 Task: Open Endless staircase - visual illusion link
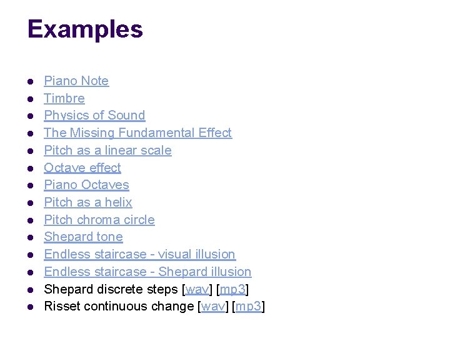(139, 254)
